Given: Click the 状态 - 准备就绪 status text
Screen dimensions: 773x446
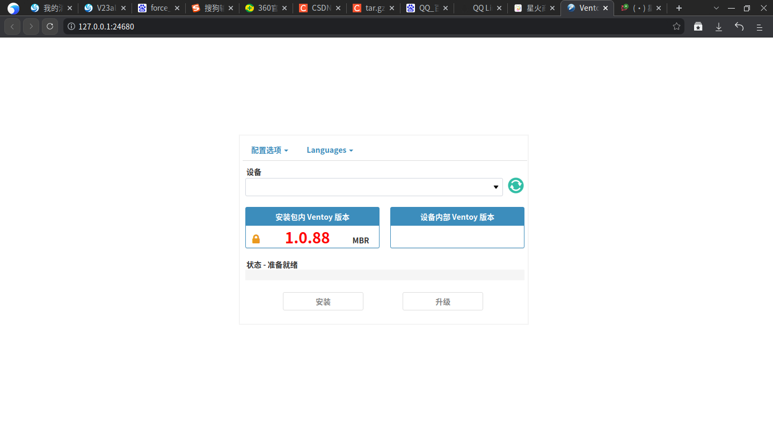Looking at the screenshot, I should [272, 265].
